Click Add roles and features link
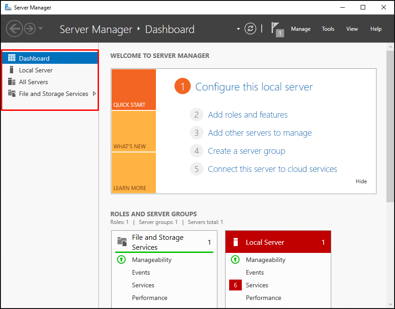 [x=248, y=115]
